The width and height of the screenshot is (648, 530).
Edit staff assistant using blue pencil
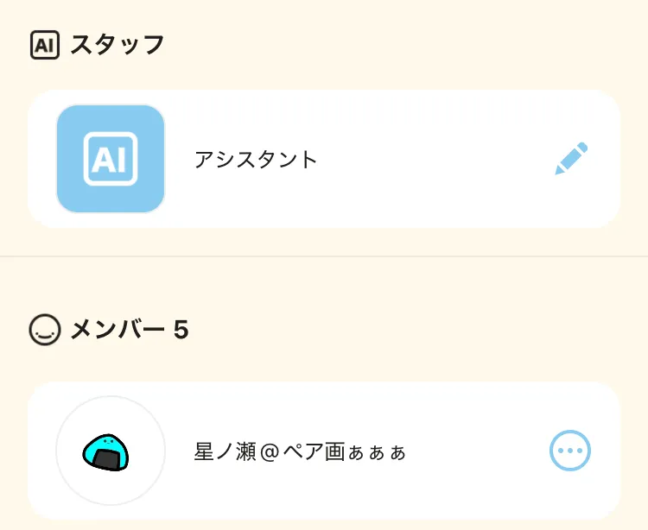(x=571, y=159)
